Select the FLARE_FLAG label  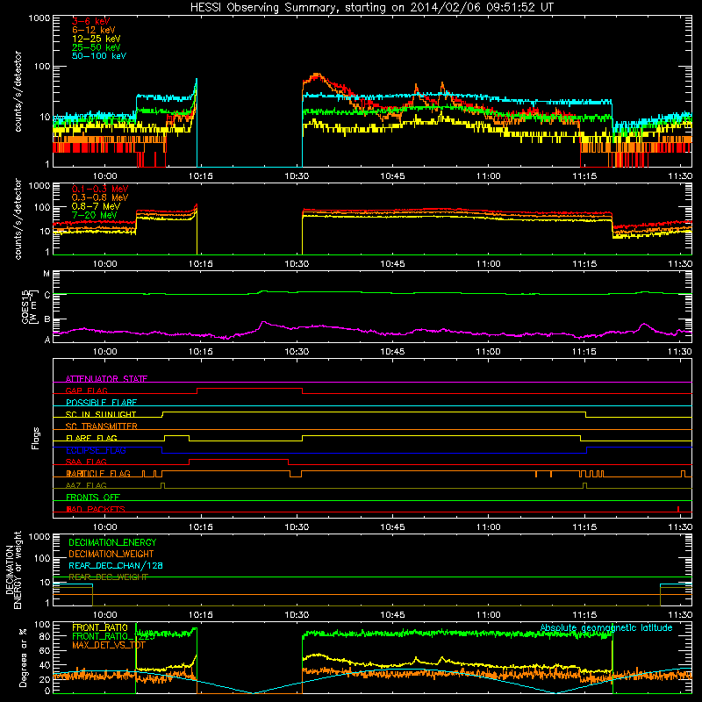pyautogui.click(x=91, y=438)
